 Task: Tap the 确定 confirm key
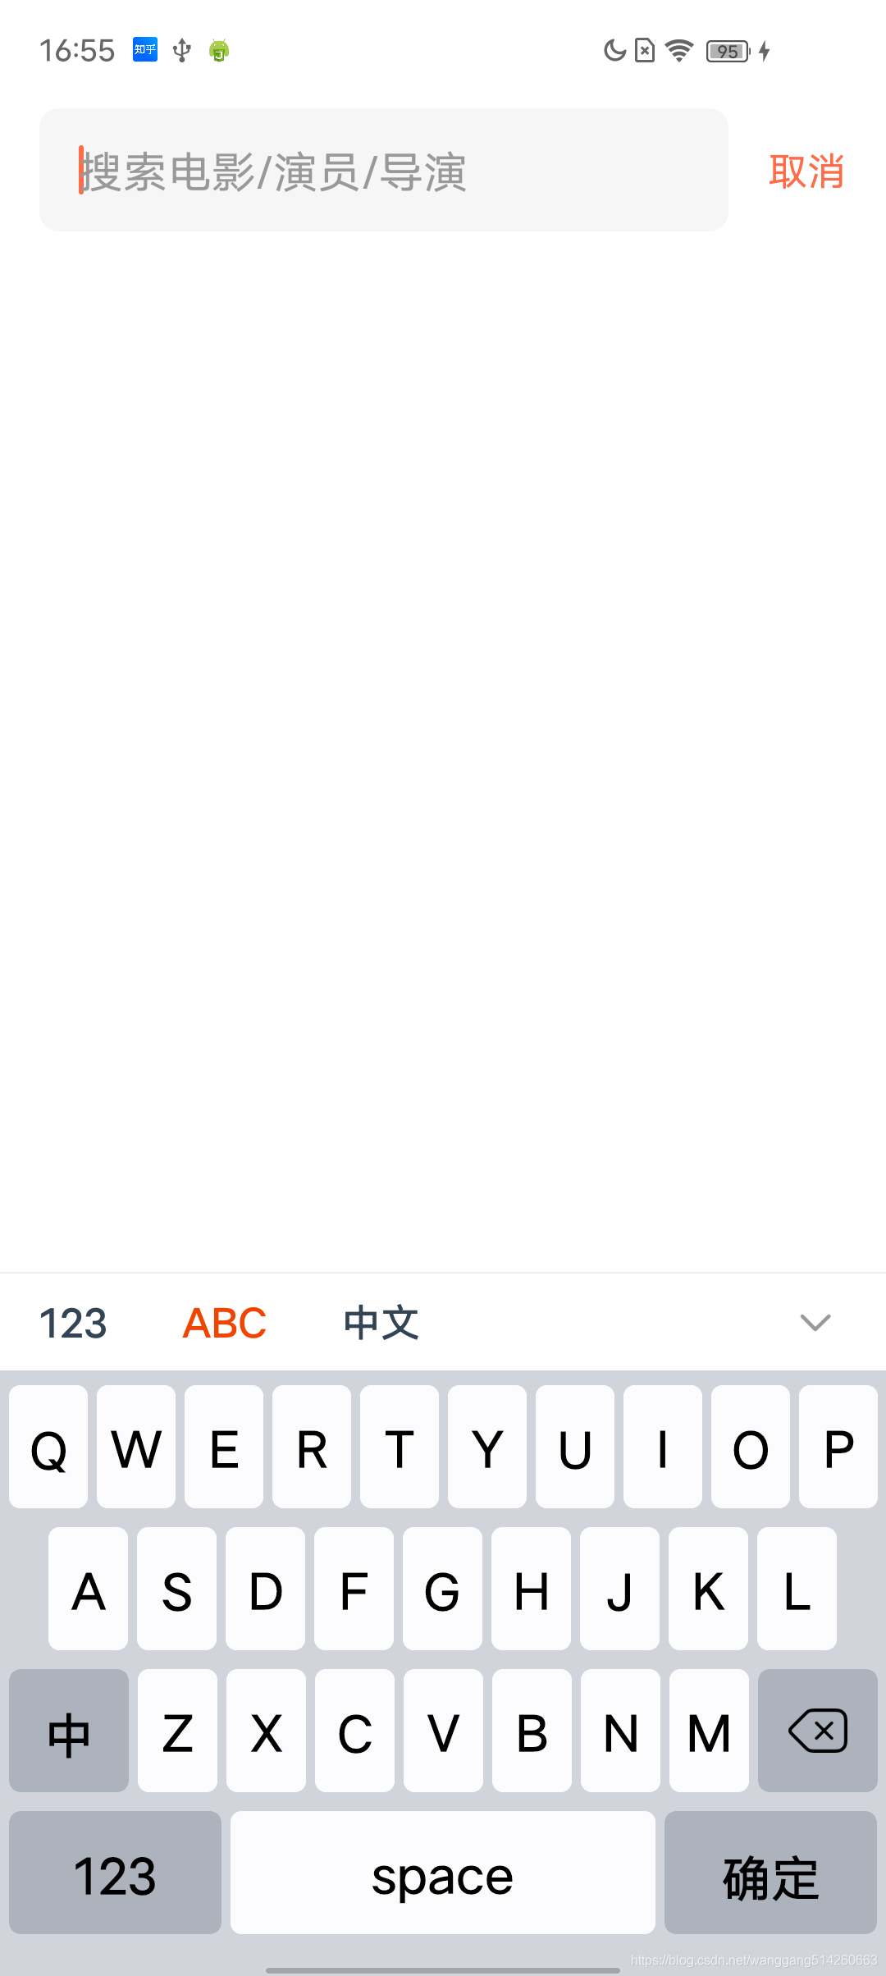tap(770, 1873)
